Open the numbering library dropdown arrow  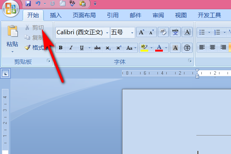pos(224,32)
